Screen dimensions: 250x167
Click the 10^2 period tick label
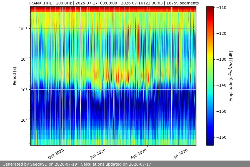point(24,120)
